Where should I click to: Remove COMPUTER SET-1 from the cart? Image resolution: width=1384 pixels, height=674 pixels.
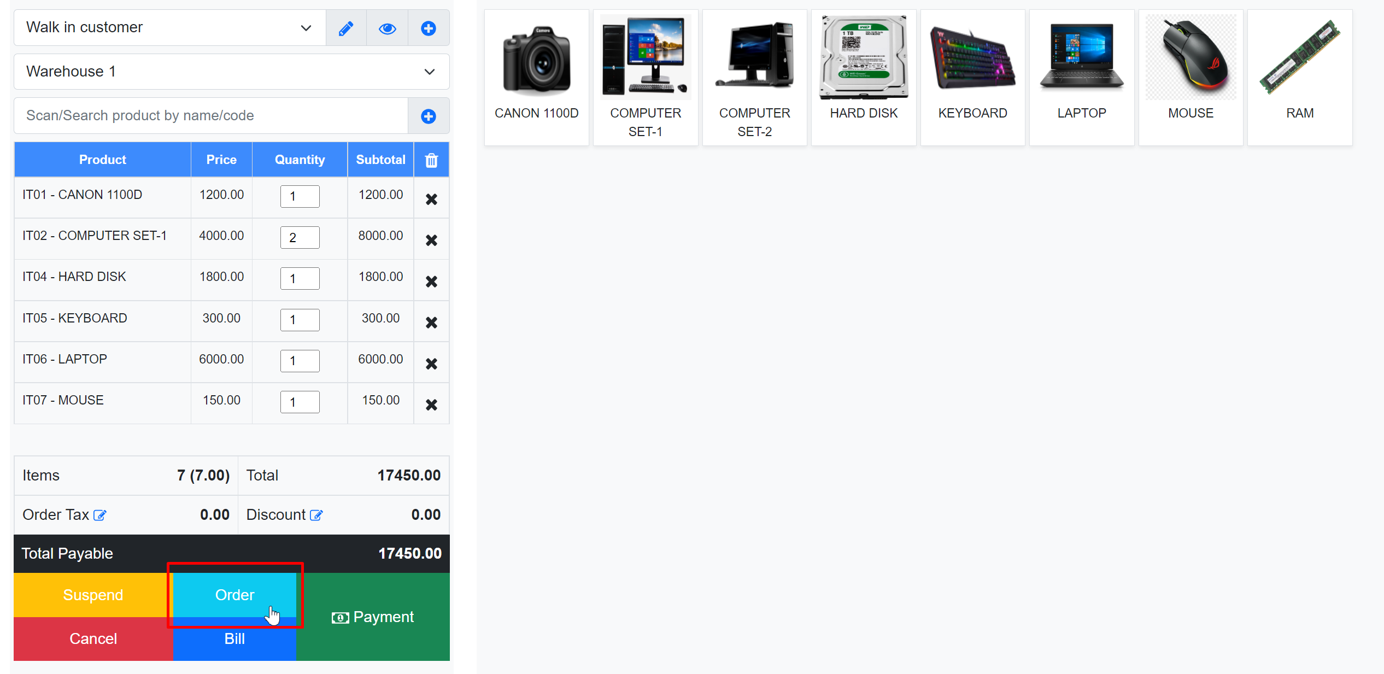pyautogui.click(x=431, y=239)
